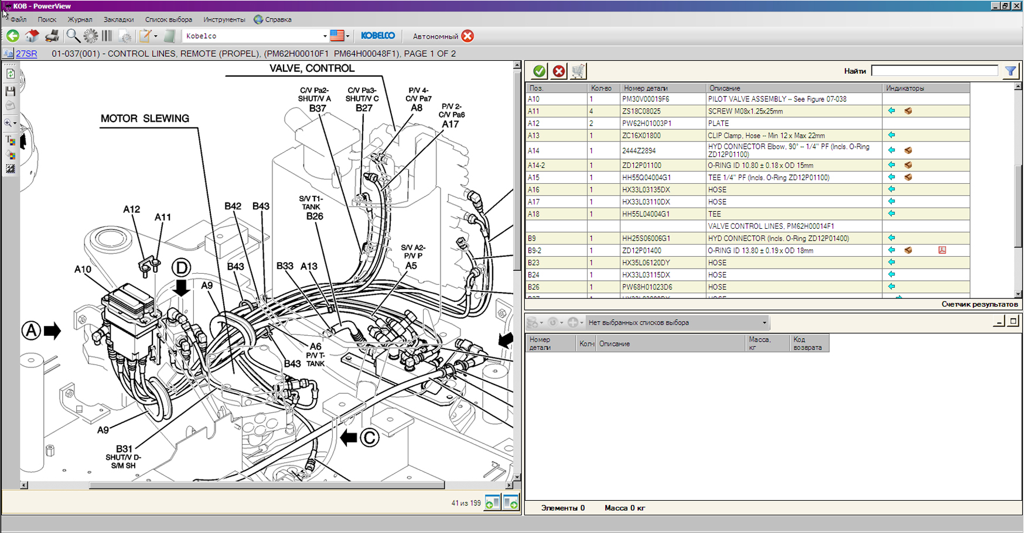Save the diagram using floppy disk icon
1024x533 pixels.
(x=11, y=91)
